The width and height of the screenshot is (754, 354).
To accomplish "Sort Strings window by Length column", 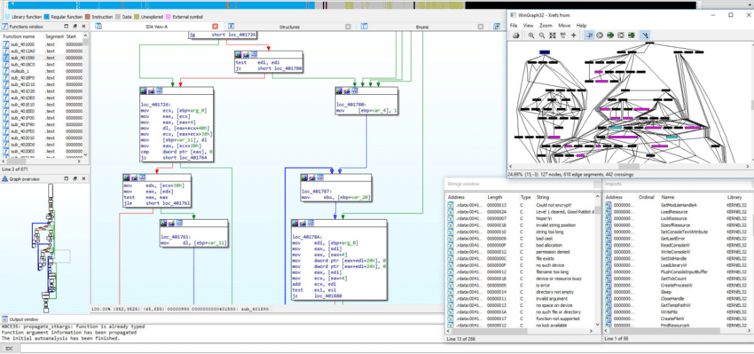I will [x=502, y=197].
